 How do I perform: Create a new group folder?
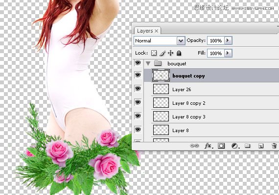(x=247, y=146)
